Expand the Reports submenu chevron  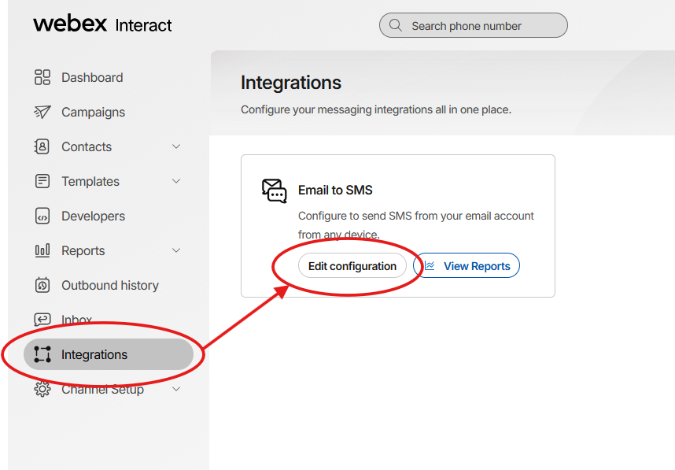(x=176, y=250)
